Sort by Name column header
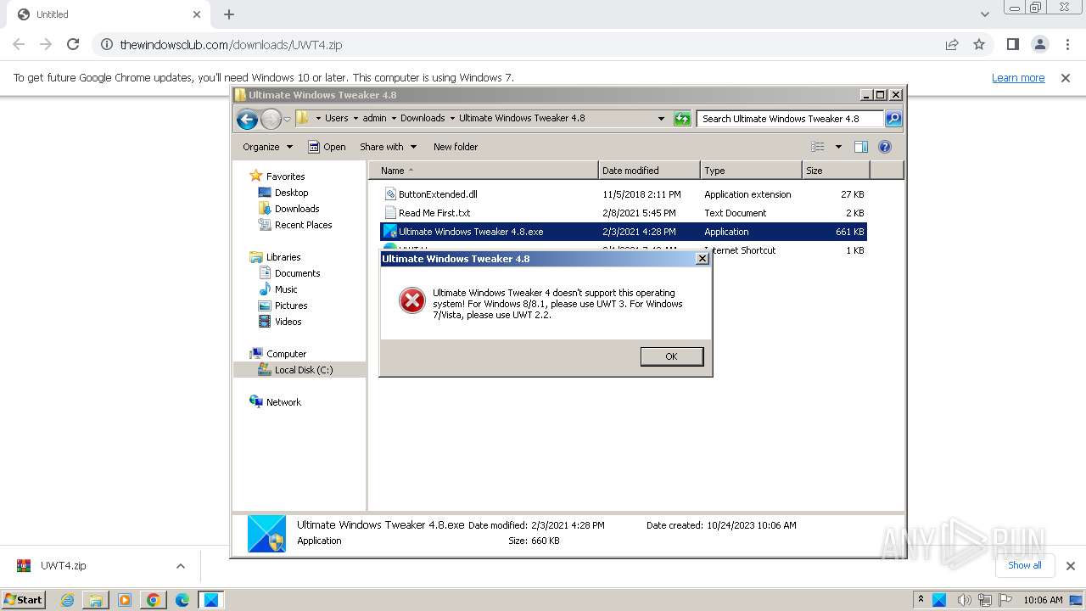This screenshot has width=1086, height=611. pyautogui.click(x=484, y=171)
